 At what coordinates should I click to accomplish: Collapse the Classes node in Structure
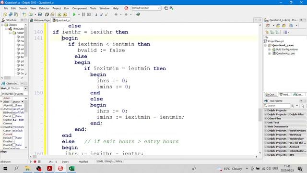click(x=2, y=25)
